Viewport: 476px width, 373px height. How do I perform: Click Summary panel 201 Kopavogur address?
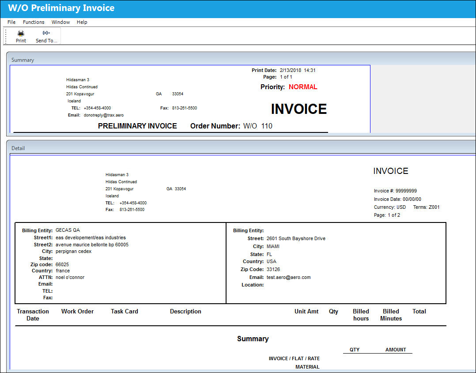pyautogui.click(x=80, y=94)
